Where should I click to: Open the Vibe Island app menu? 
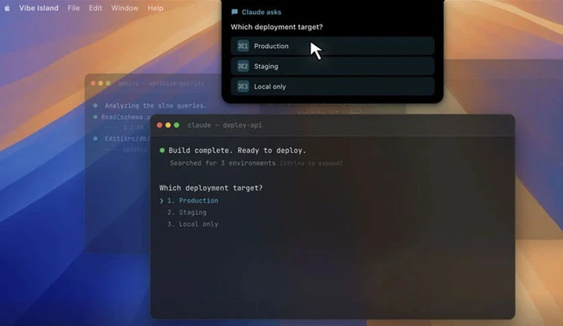click(39, 8)
